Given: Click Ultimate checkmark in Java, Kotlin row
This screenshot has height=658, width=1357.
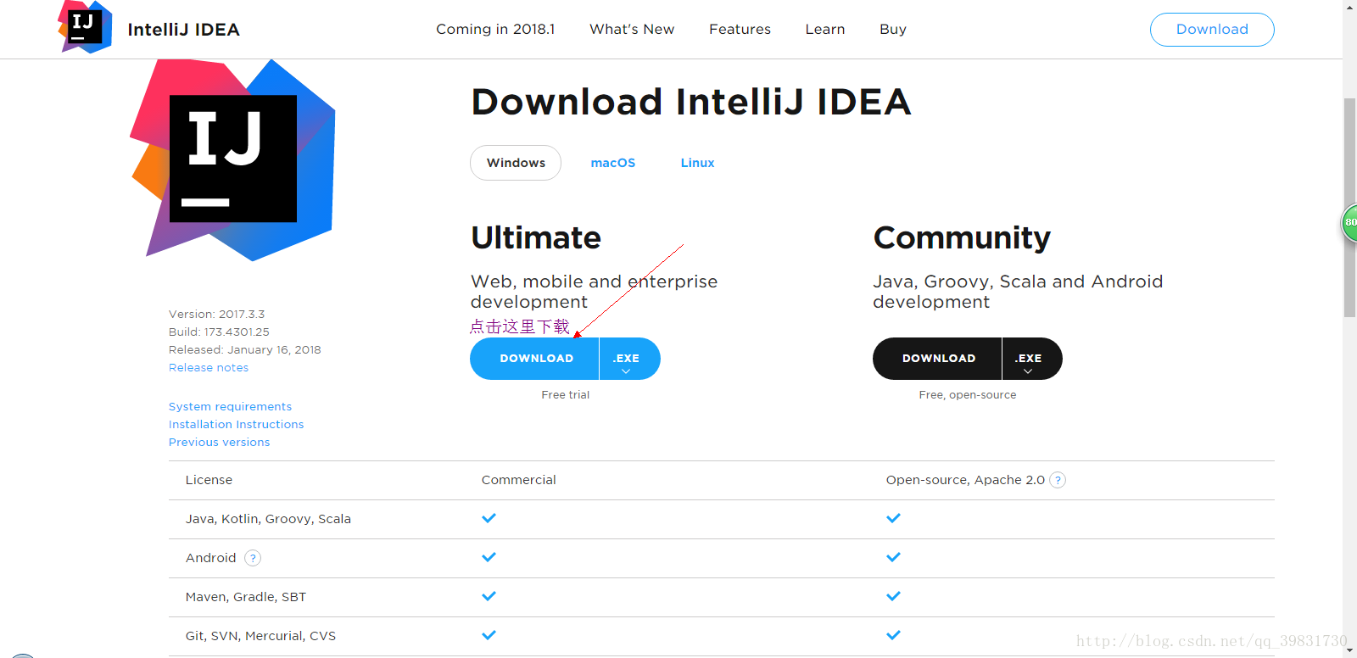Looking at the screenshot, I should click(489, 518).
